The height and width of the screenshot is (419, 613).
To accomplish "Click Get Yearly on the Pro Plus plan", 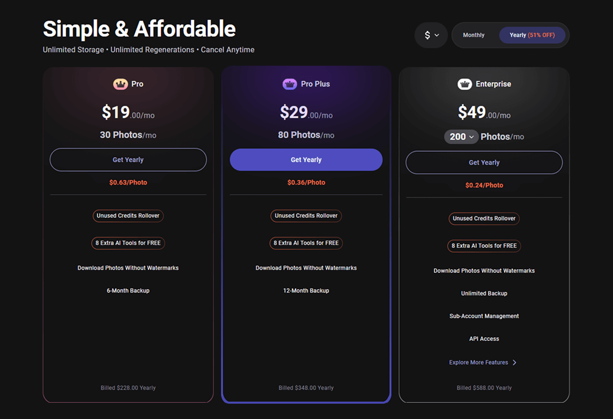I will (306, 160).
